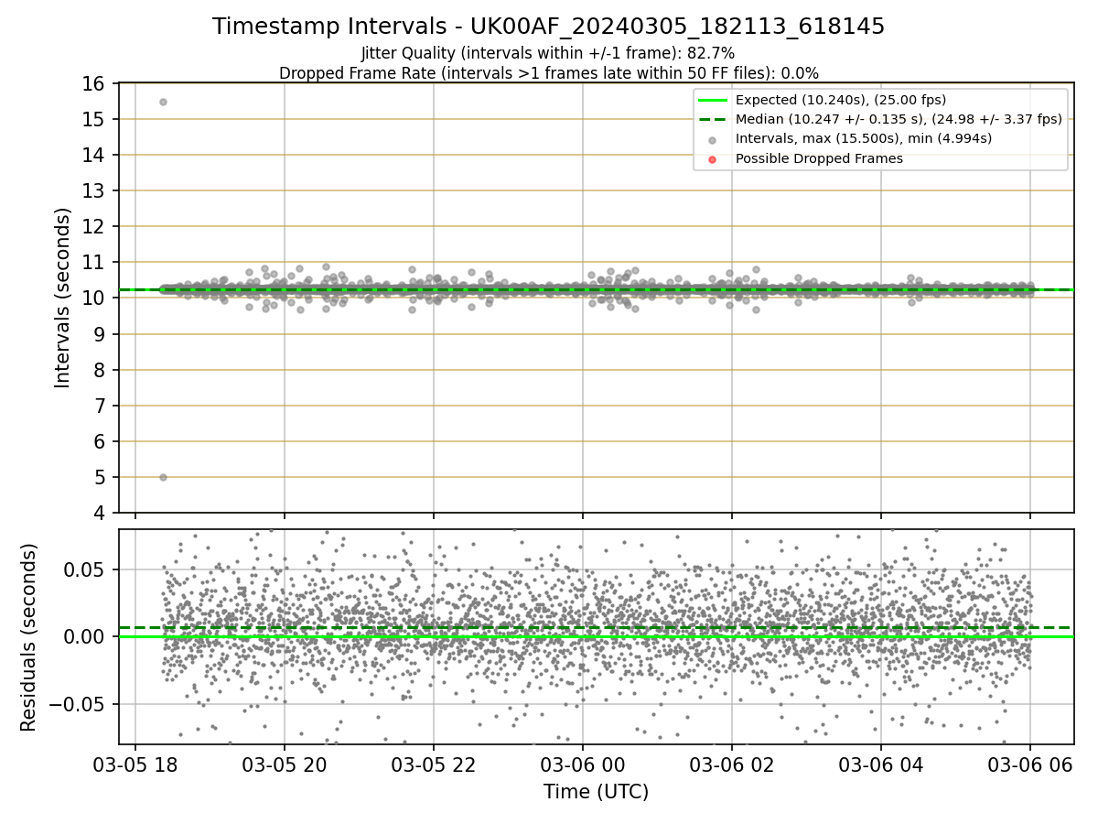Viewport: 1098px width, 824px height.
Task: Click the x-axis tick label '03-05 22'
Action: [434, 764]
